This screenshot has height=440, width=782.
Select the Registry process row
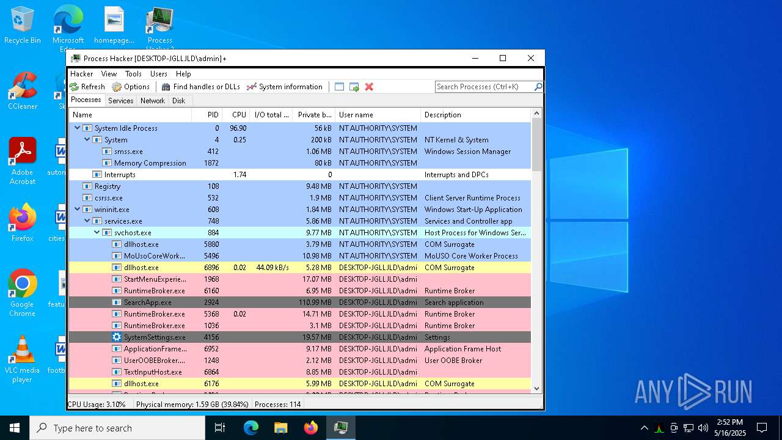[300, 186]
